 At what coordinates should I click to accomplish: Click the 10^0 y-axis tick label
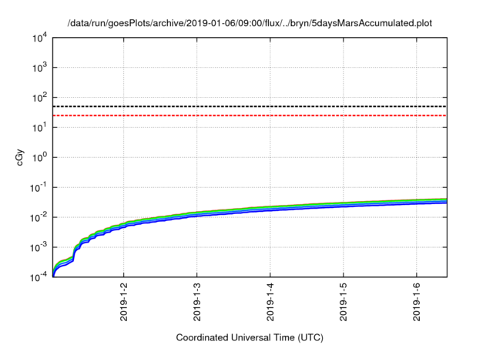pyautogui.click(x=39, y=157)
